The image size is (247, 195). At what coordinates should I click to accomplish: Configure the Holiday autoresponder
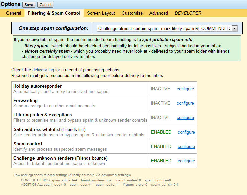185,89
